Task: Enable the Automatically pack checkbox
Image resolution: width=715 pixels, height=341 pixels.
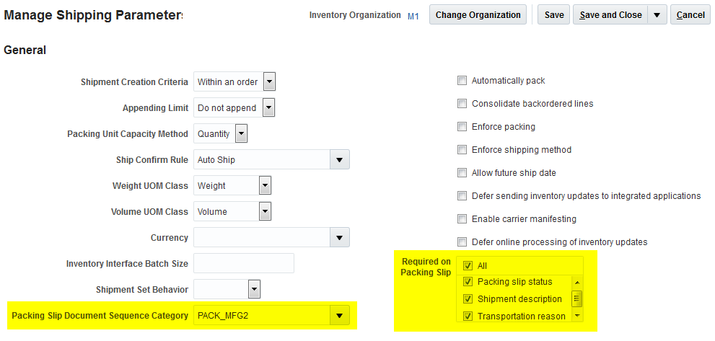Action: tap(462, 81)
